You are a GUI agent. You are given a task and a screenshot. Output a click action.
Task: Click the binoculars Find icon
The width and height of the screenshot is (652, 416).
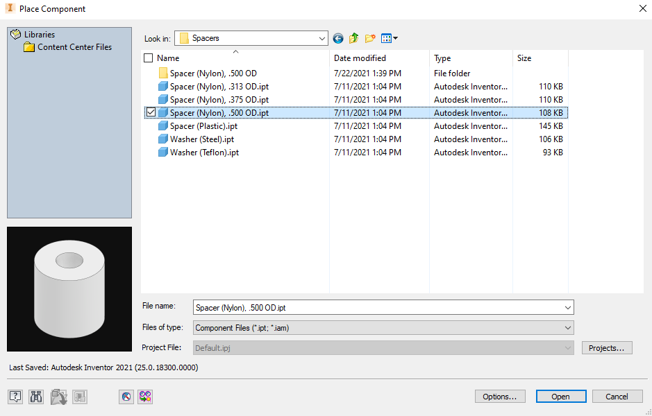coord(36,397)
